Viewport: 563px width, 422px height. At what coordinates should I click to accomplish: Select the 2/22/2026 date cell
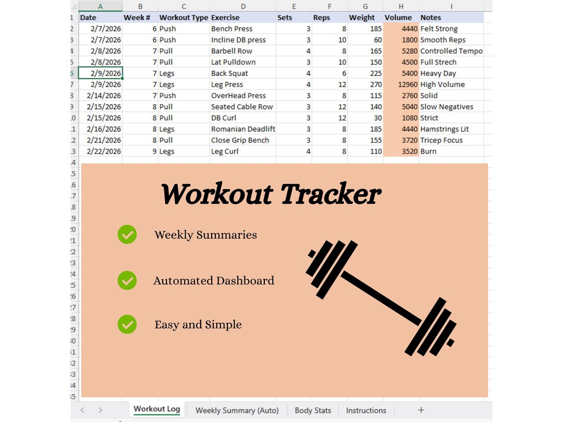click(100, 151)
